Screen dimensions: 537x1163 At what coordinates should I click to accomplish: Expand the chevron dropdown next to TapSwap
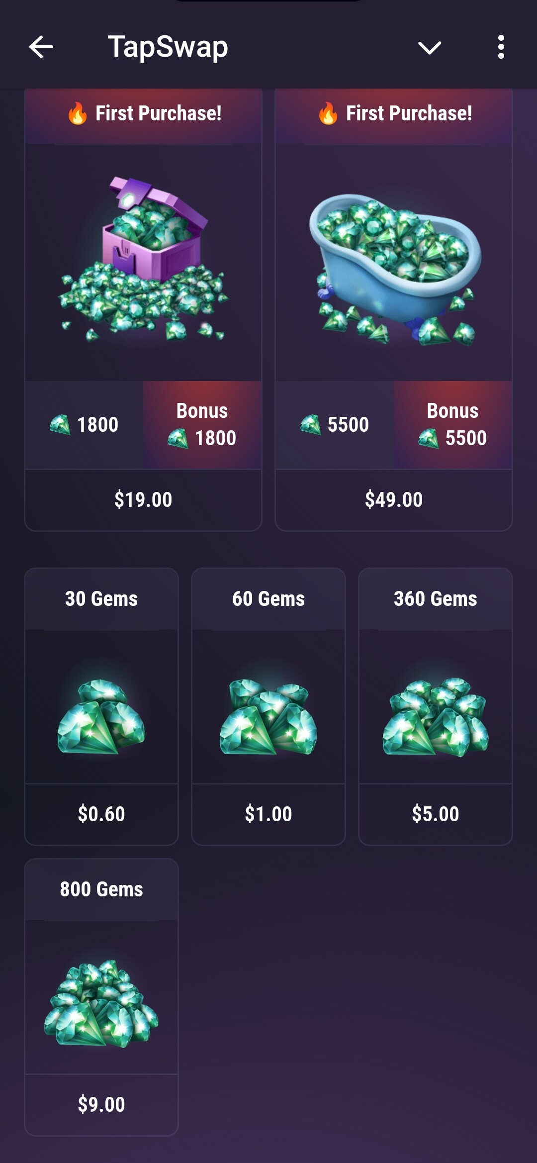[x=430, y=48]
